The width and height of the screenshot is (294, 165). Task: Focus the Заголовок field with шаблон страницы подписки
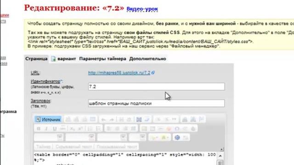tap(156, 103)
